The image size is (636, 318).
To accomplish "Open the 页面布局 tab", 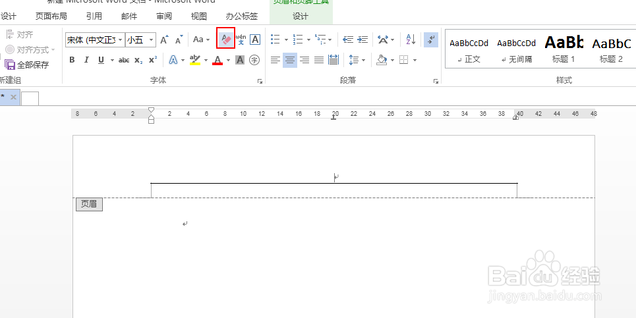I will point(51,16).
